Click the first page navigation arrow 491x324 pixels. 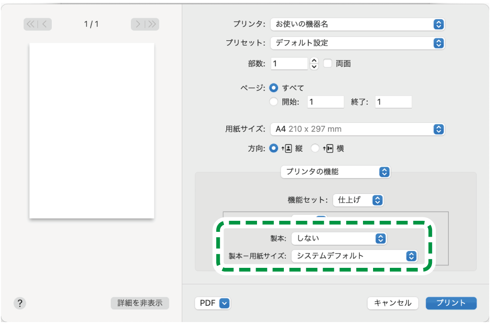(x=32, y=24)
